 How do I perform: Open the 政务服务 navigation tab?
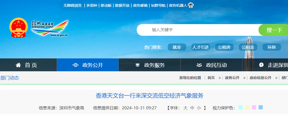point(154,65)
